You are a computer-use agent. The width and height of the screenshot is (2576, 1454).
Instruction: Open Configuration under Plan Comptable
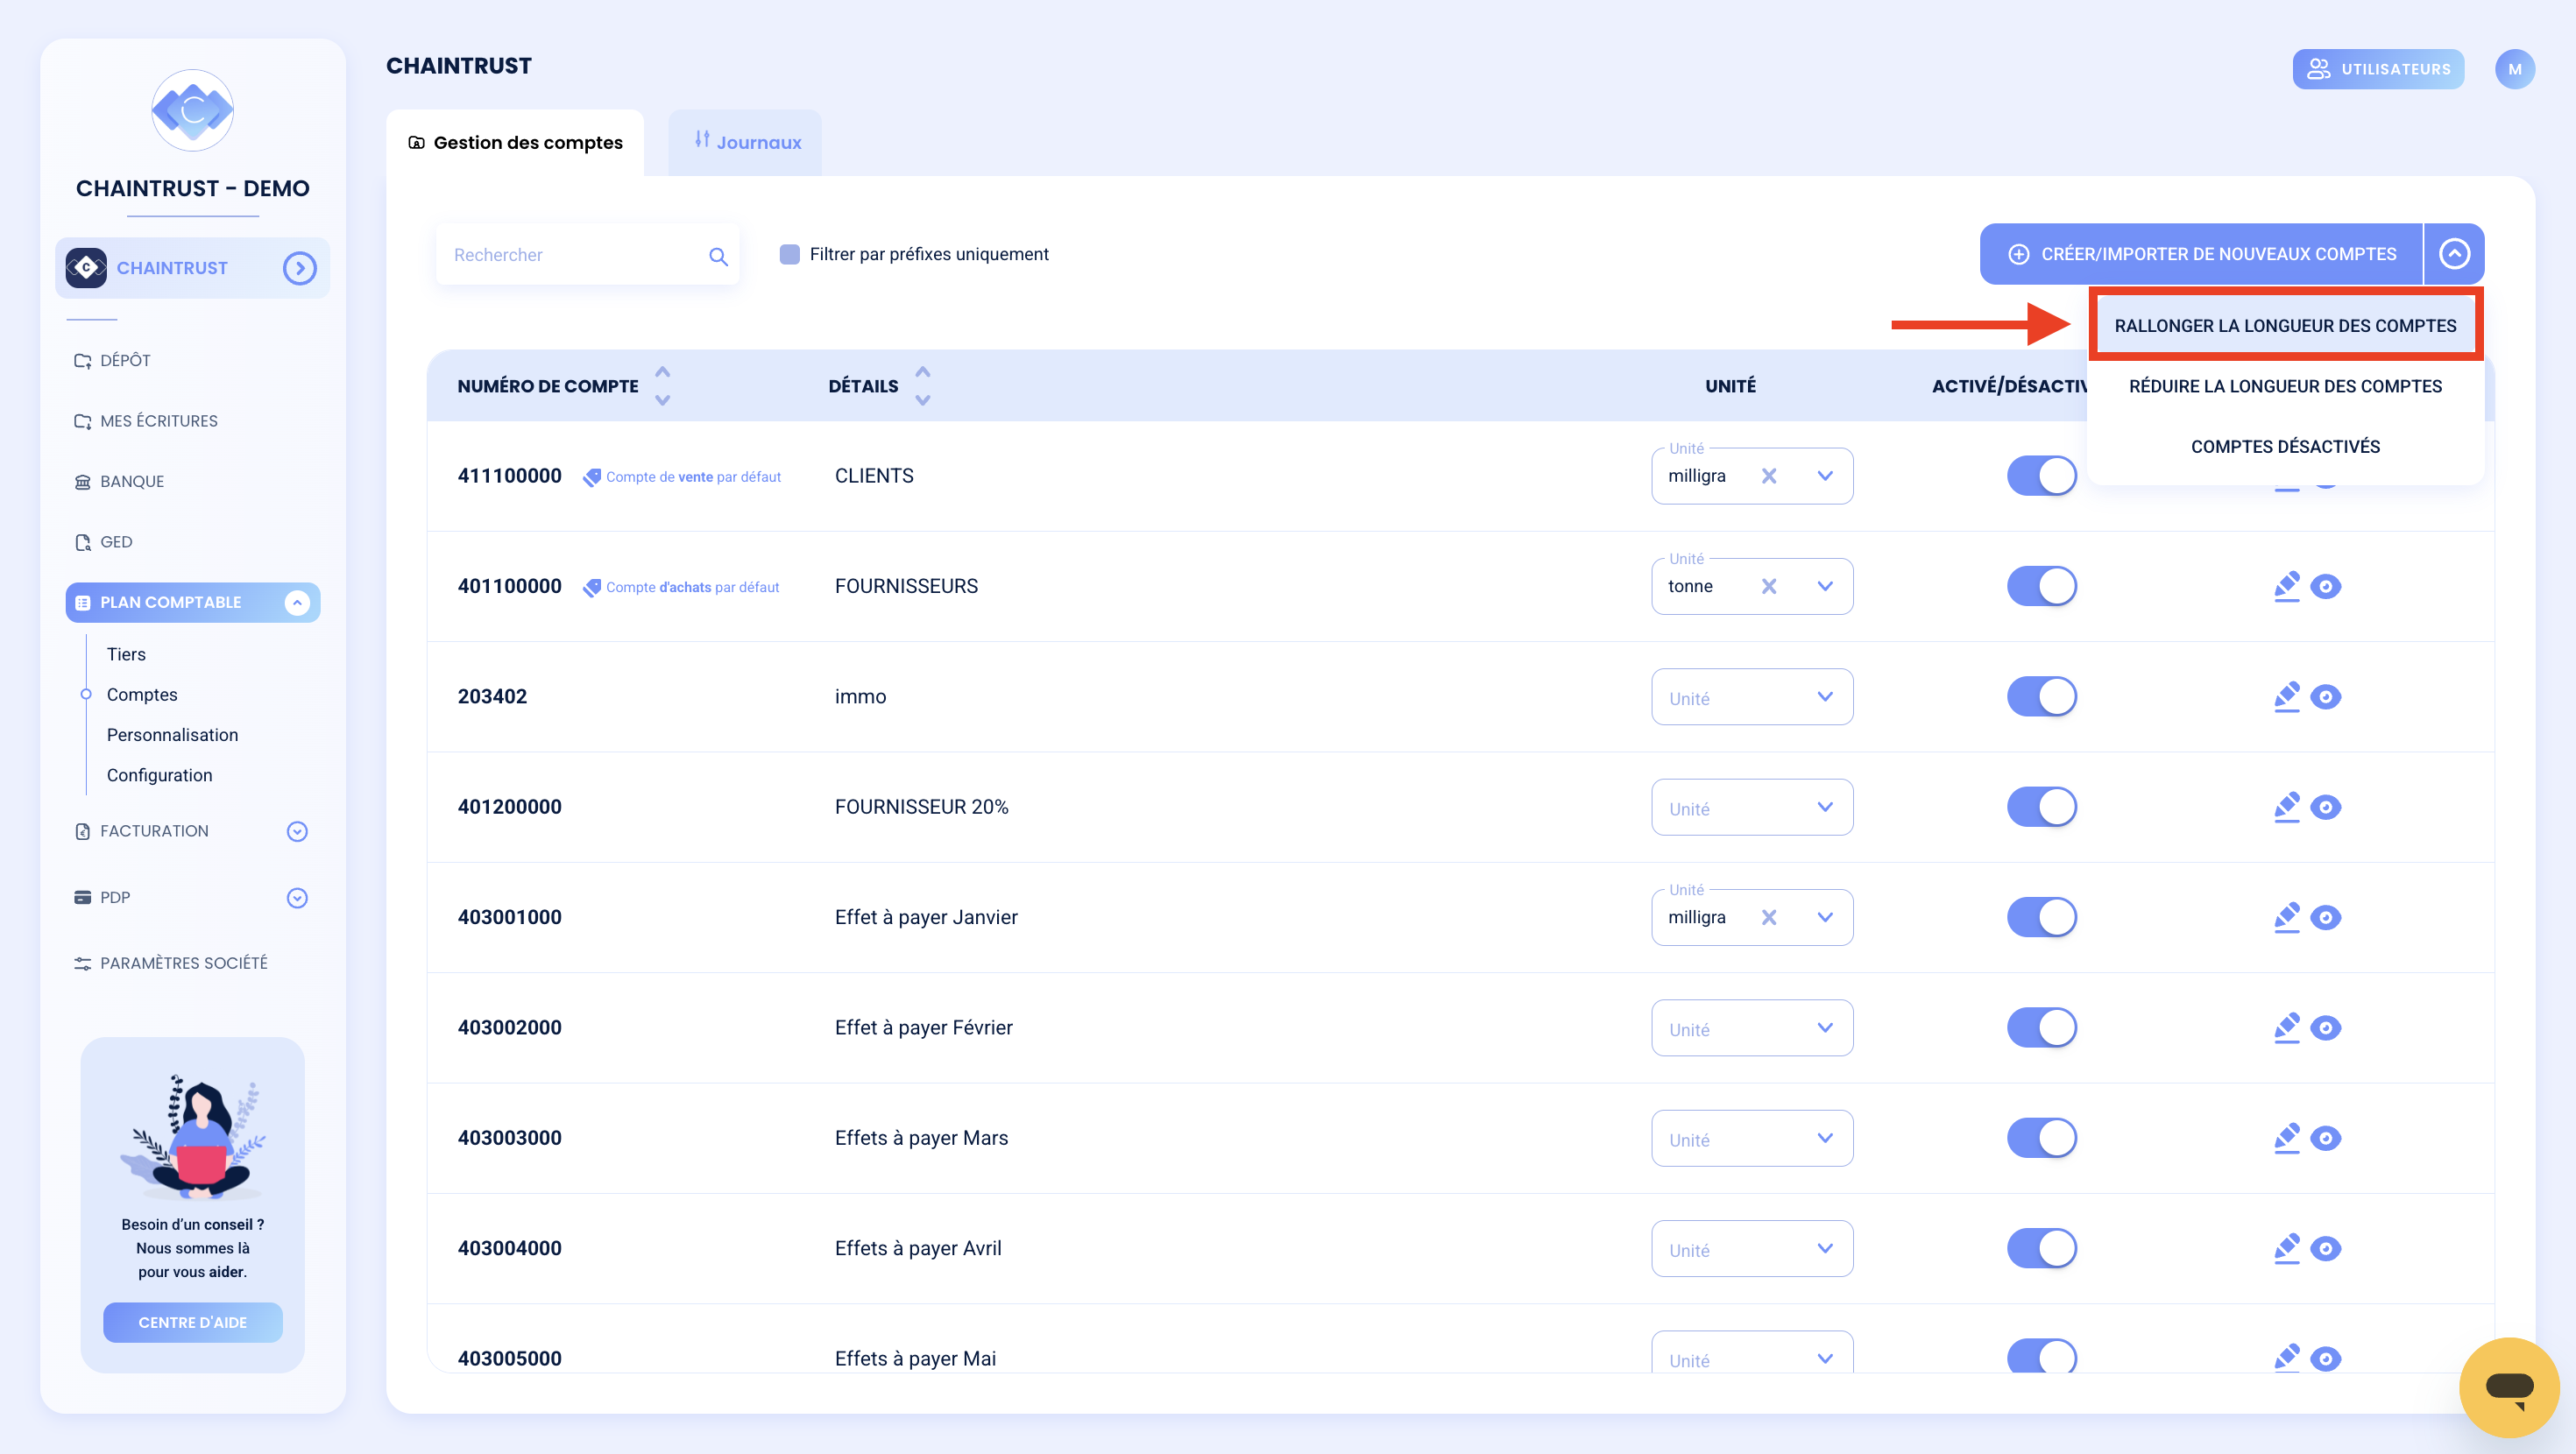point(159,775)
